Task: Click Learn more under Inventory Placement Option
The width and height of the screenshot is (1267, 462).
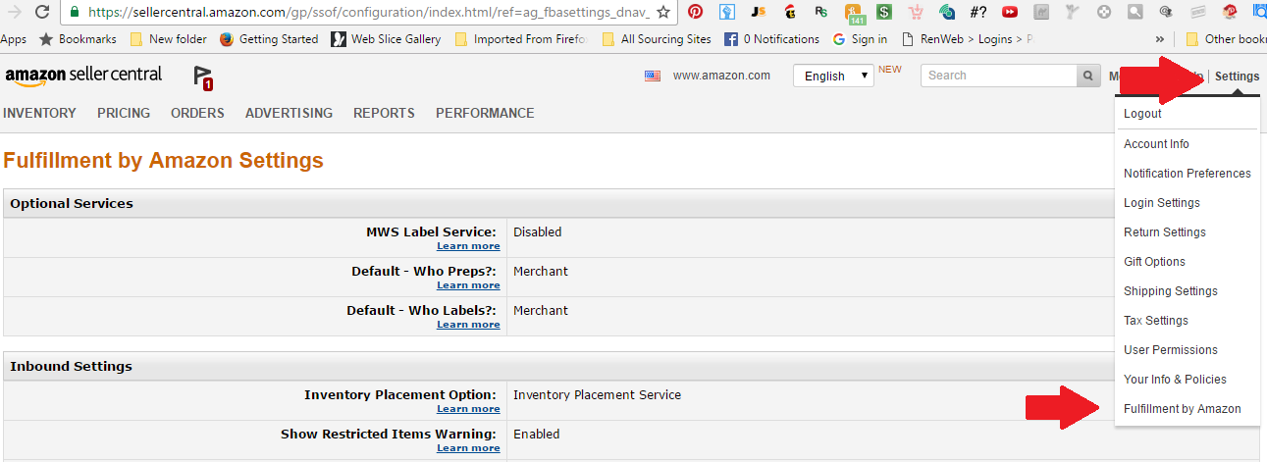Action: (x=468, y=409)
